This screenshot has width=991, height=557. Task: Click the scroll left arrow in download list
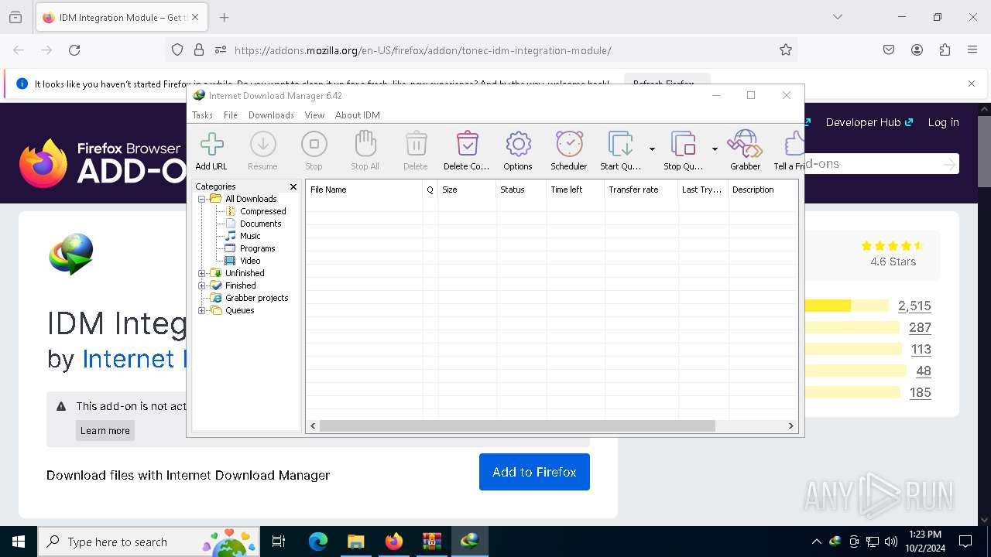pyautogui.click(x=313, y=425)
